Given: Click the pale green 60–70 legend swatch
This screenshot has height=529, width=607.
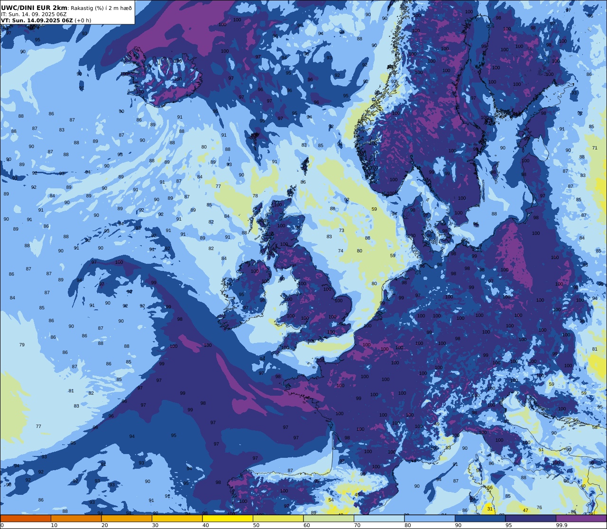Looking at the screenshot, I should point(329,518).
